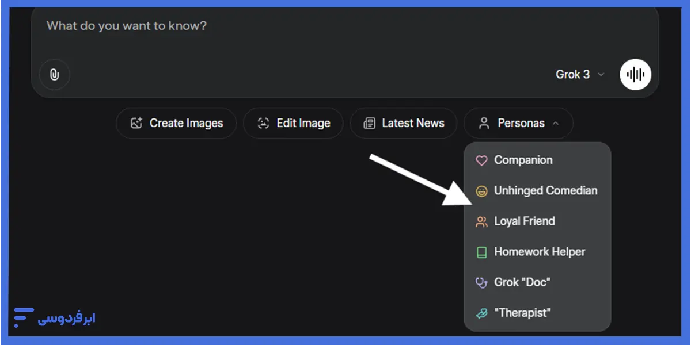The image size is (691, 345).
Task: Open Latest News
Action: pyautogui.click(x=404, y=123)
